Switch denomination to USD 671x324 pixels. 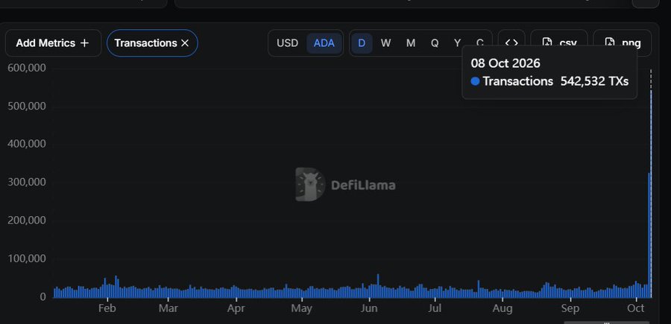pyautogui.click(x=287, y=43)
